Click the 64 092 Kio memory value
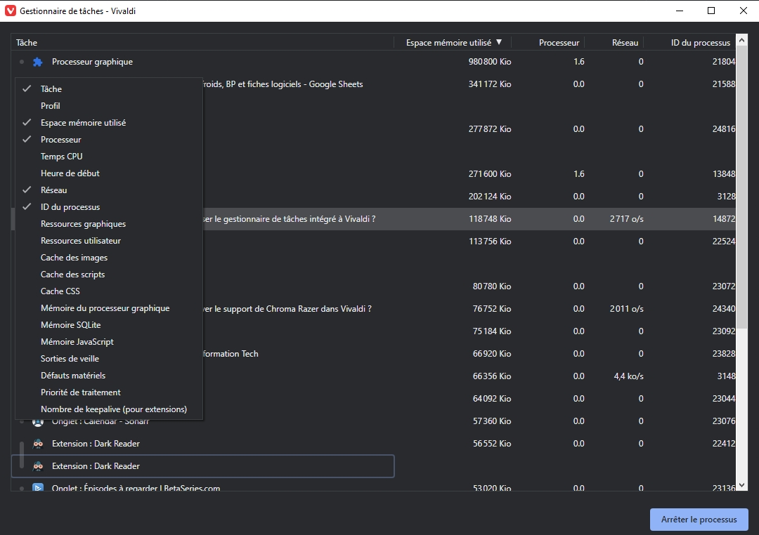759x535 pixels. tap(492, 399)
